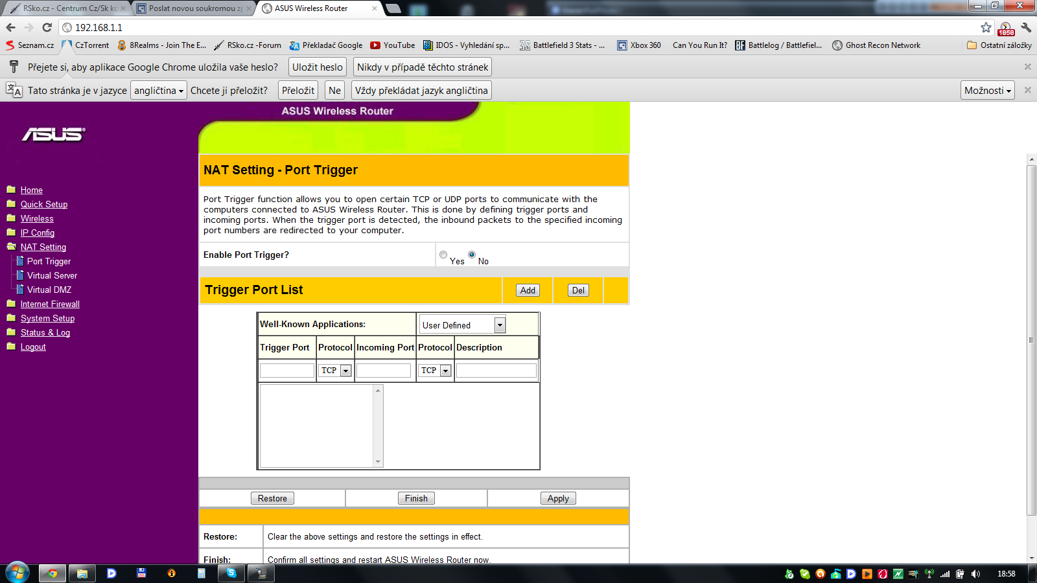Open Překladač Google bookmark
Image resolution: width=1037 pixels, height=583 pixels.
pyautogui.click(x=326, y=45)
